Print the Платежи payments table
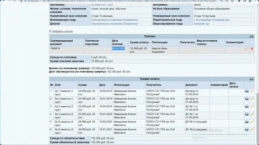Viewport: 259px width, 145px height. (x=252, y=36)
